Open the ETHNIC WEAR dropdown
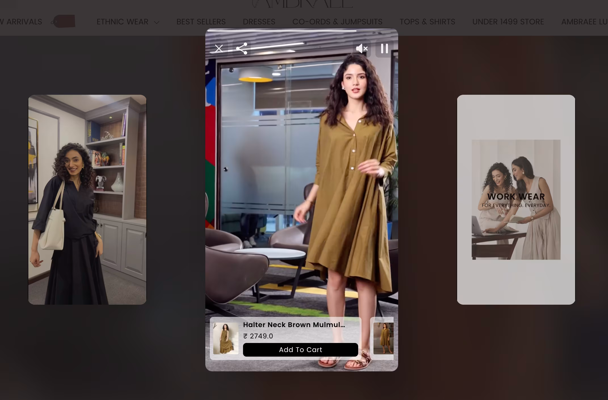The width and height of the screenshot is (608, 400). [123, 22]
